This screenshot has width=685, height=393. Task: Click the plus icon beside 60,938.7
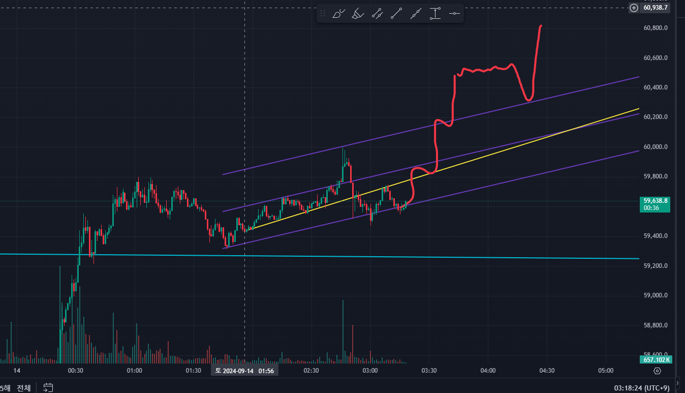coord(634,8)
